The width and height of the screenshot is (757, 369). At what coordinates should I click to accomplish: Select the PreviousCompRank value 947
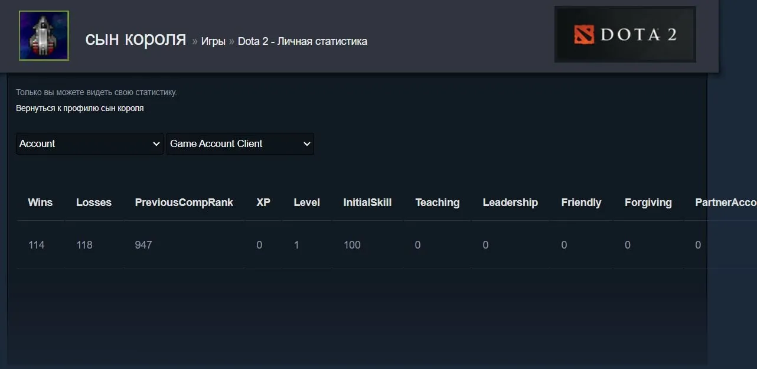[x=143, y=245]
